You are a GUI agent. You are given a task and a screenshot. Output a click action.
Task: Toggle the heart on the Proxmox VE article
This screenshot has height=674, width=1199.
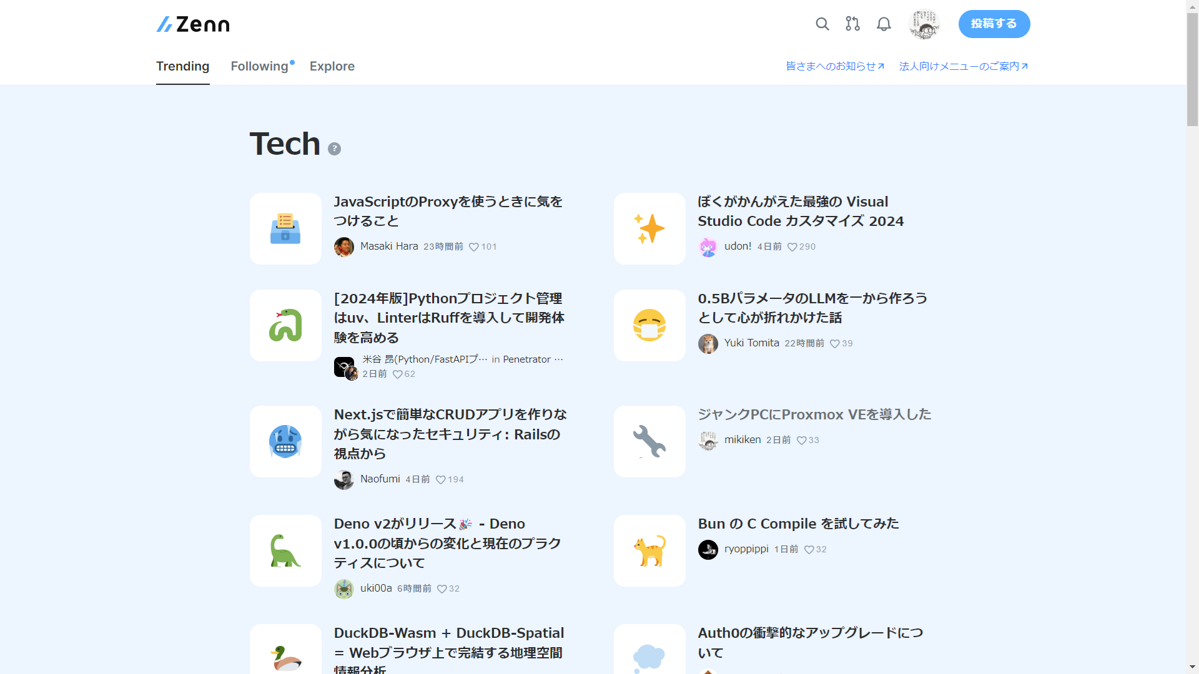(x=802, y=440)
